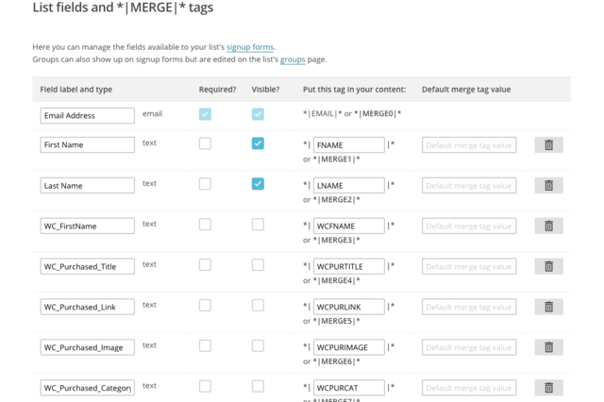Make WC_Purchased_Image visible
The width and height of the screenshot is (604, 402).
pyautogui.click(x=258, y=345)
